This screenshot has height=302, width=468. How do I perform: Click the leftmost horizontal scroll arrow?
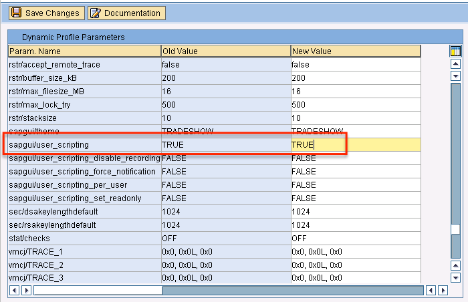(13, 290)
